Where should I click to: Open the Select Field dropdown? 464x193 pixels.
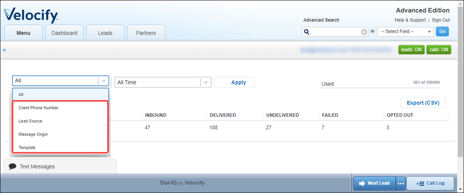tap(406, 32)
